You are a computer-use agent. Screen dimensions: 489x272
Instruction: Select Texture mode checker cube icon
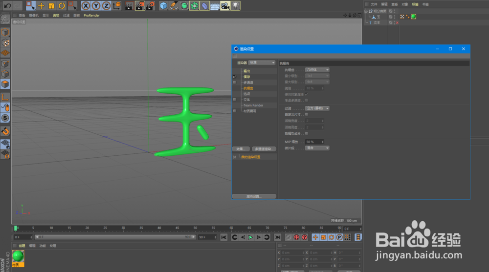[5, 43]
